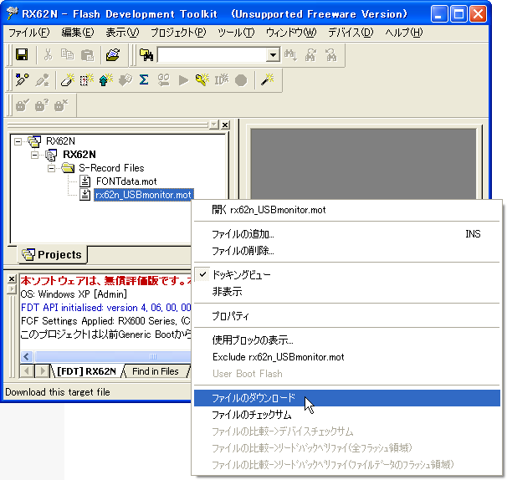This screenshot has width=507, height=480.
Task: Open the search combo box dropdown arrow
Action: point(274,55)
